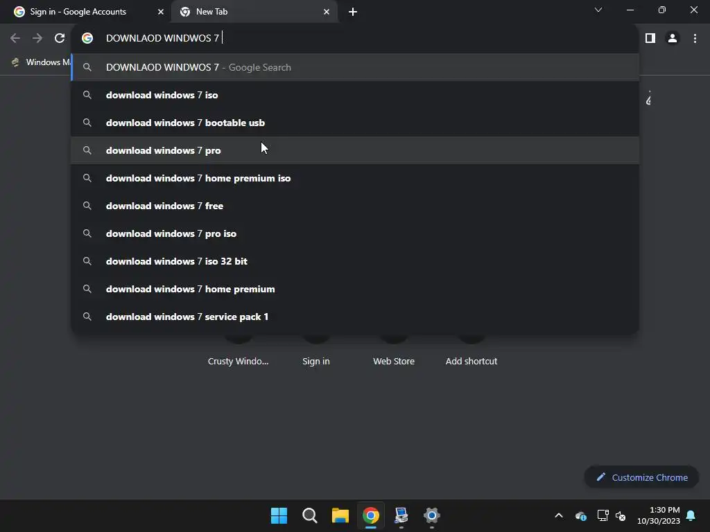Reload the page with the refresh icon
This screenshot has height=532, width=710.
[60, 38]
